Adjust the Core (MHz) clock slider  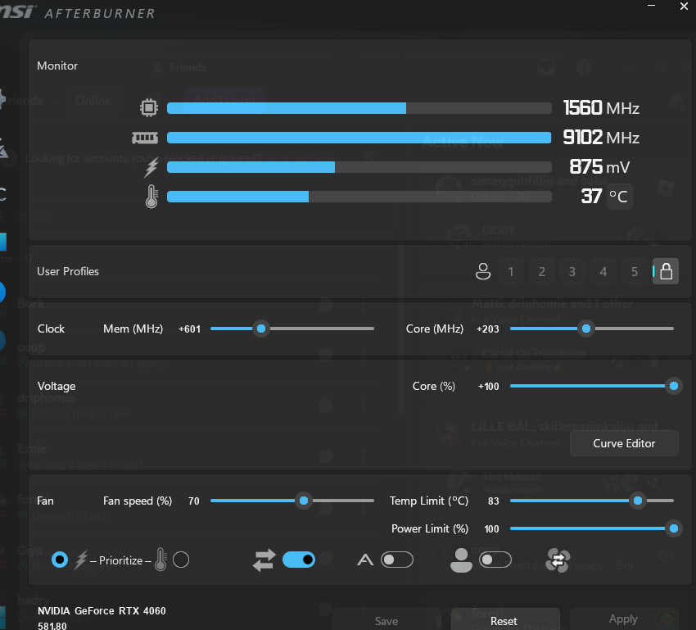586,329
